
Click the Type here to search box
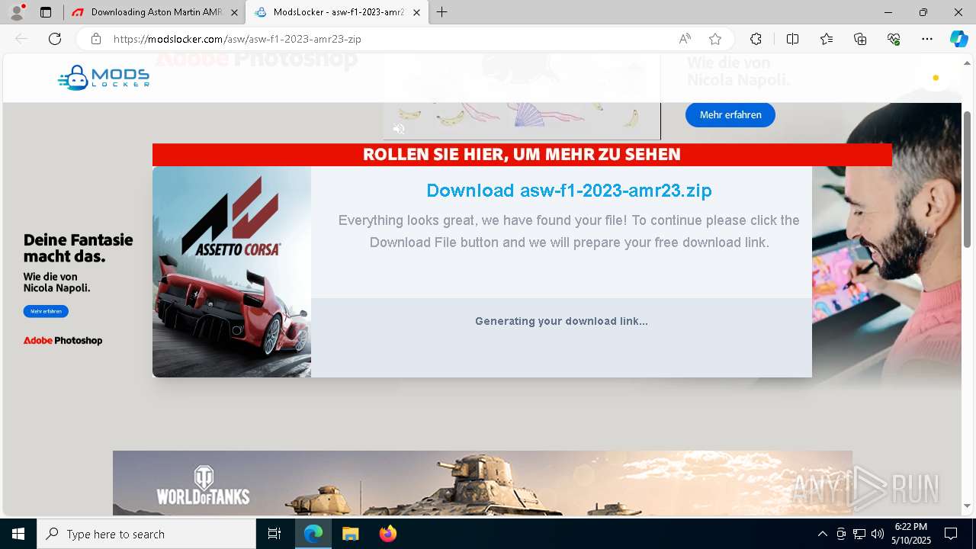[x=146, y=534]
